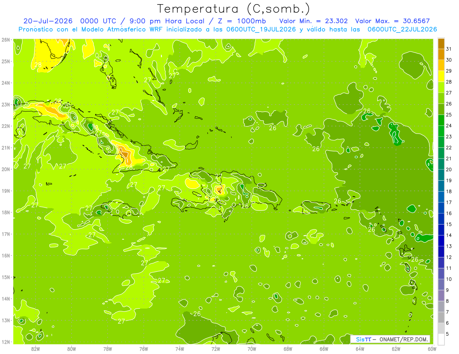This screenshot has width=459, height=354.
Task: Click the dark orange swatch above 31
Action: (441, 44)
